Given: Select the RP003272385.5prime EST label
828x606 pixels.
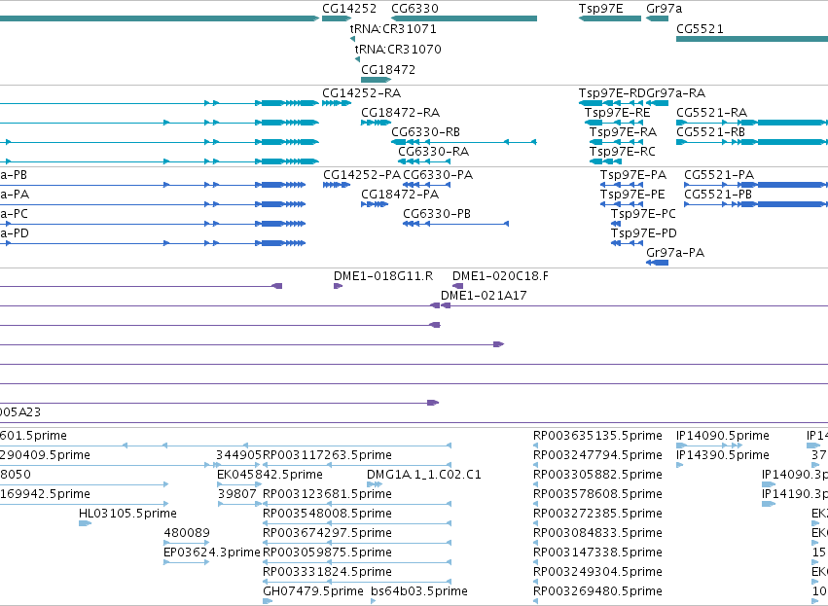Looking at the screenshot, I should [597, 515].
